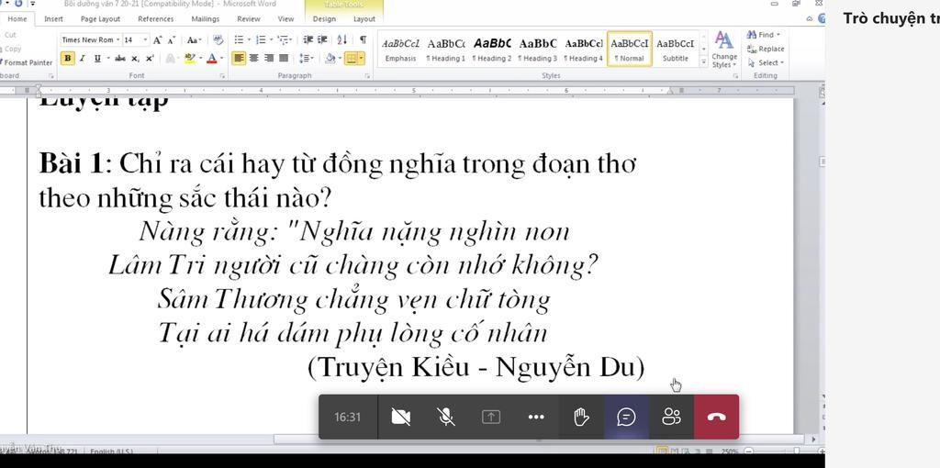This screenshot has width=940, height=468.
Task: Apply Subscript formatting
Action: pos(135,58)
